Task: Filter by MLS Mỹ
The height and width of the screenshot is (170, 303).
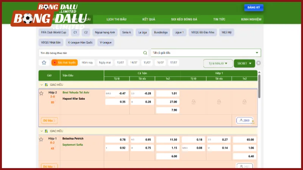Action: click(226, 32)
